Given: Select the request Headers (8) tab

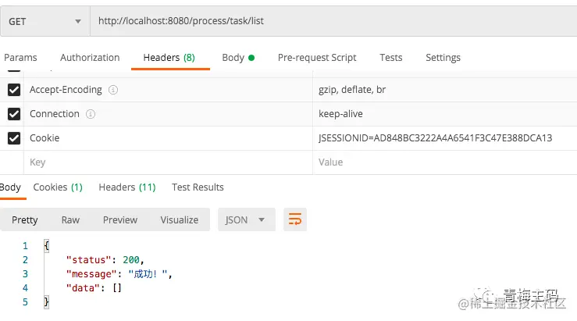Looking at the screenshot, I should point(169,58).
